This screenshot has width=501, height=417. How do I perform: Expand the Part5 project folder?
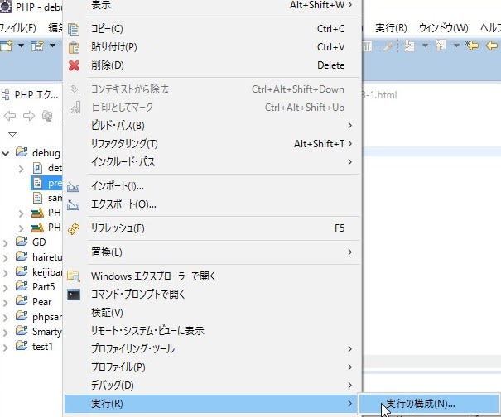(7, 287)
